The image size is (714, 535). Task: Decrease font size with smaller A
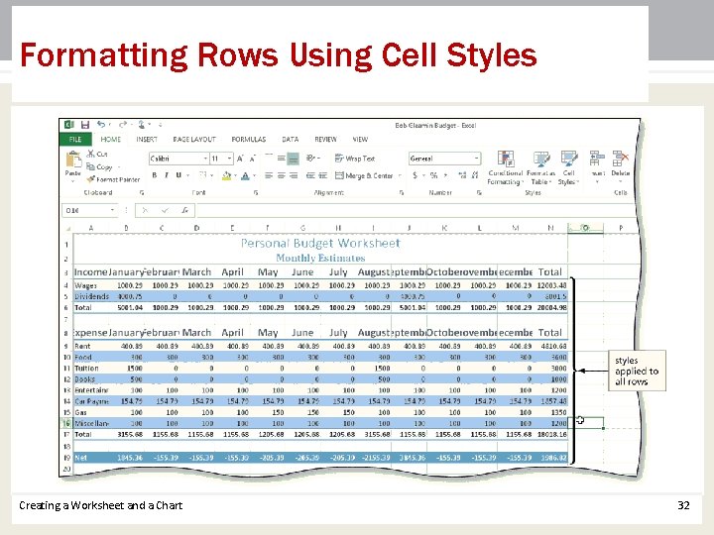tap(252, 159)
